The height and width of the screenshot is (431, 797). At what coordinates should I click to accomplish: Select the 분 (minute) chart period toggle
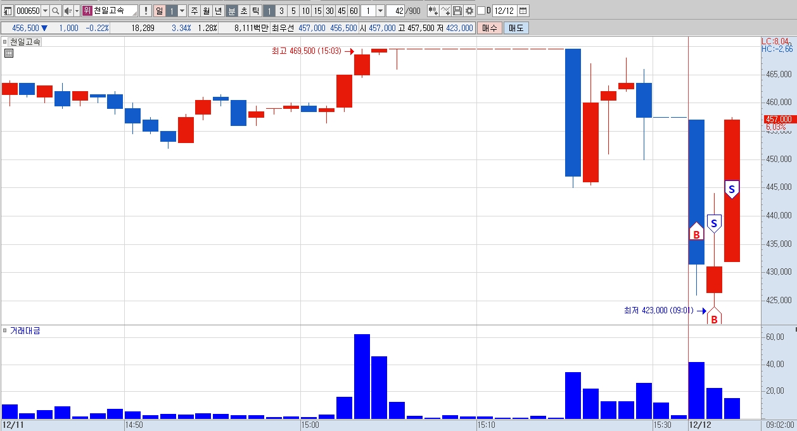232,11
